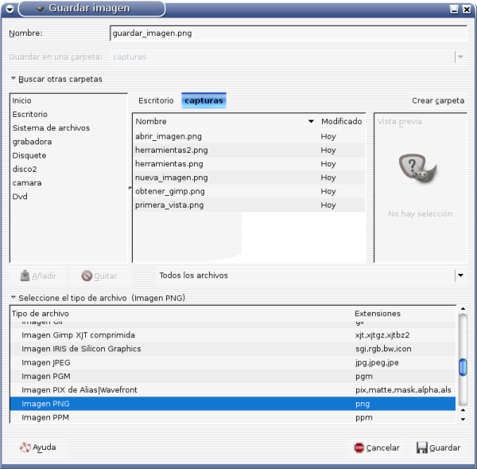Image resolution: width=477 pixels, height=469 pixels.
Task: Sort files by the Nombre column header
Action: point(223,122)
